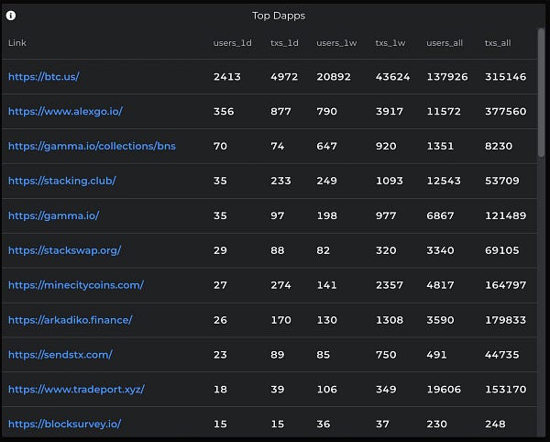Select the value 19606 in tradeport row
This screenshot has height=442, width=550.
[x=444, y=390]
